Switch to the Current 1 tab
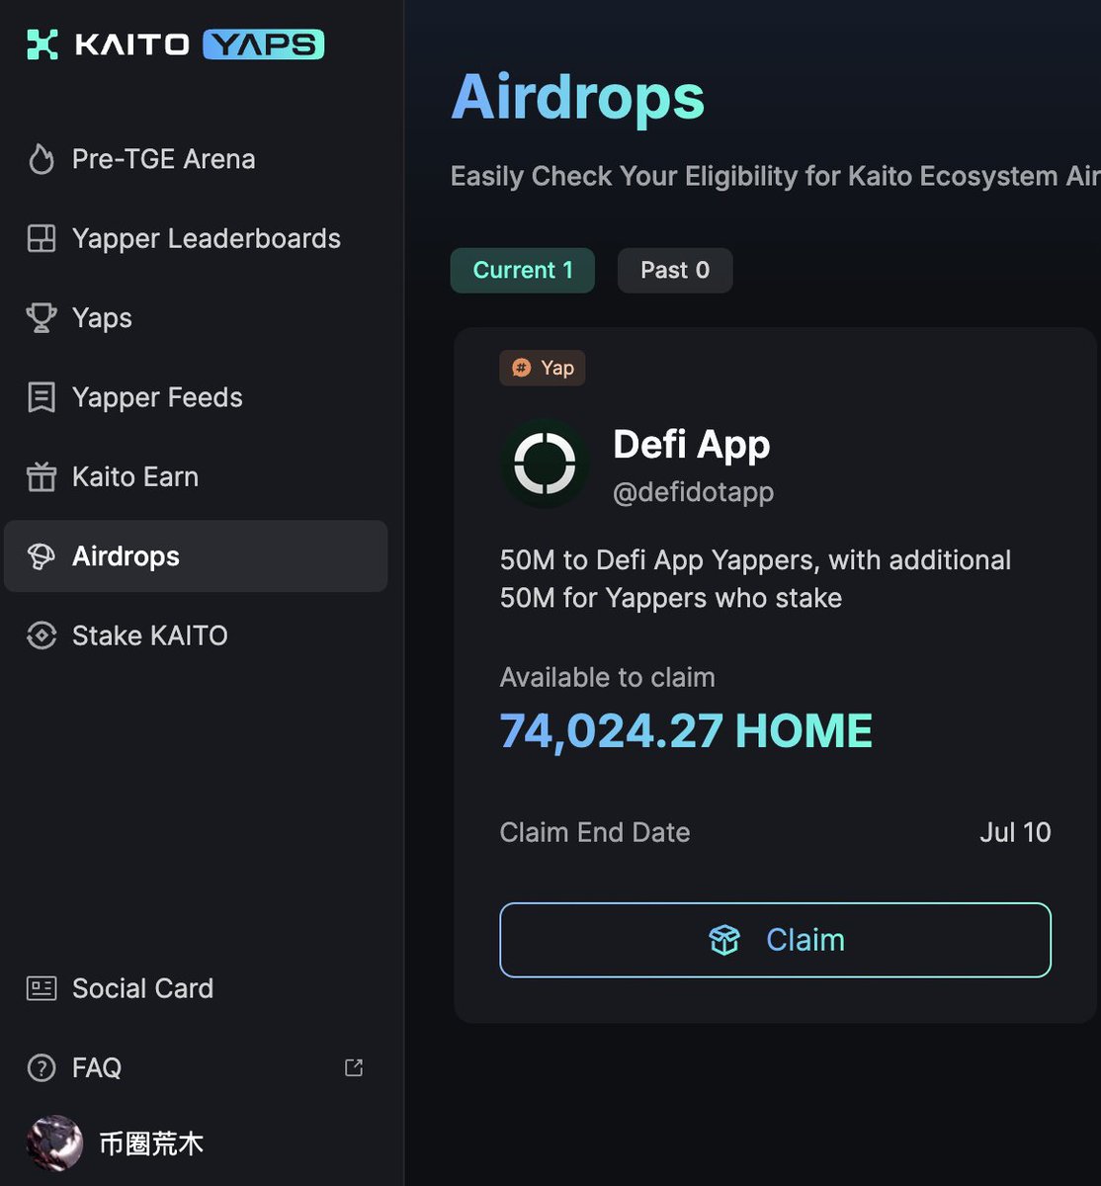This screenshot has width=1101, height=1186. click(523, 270)
